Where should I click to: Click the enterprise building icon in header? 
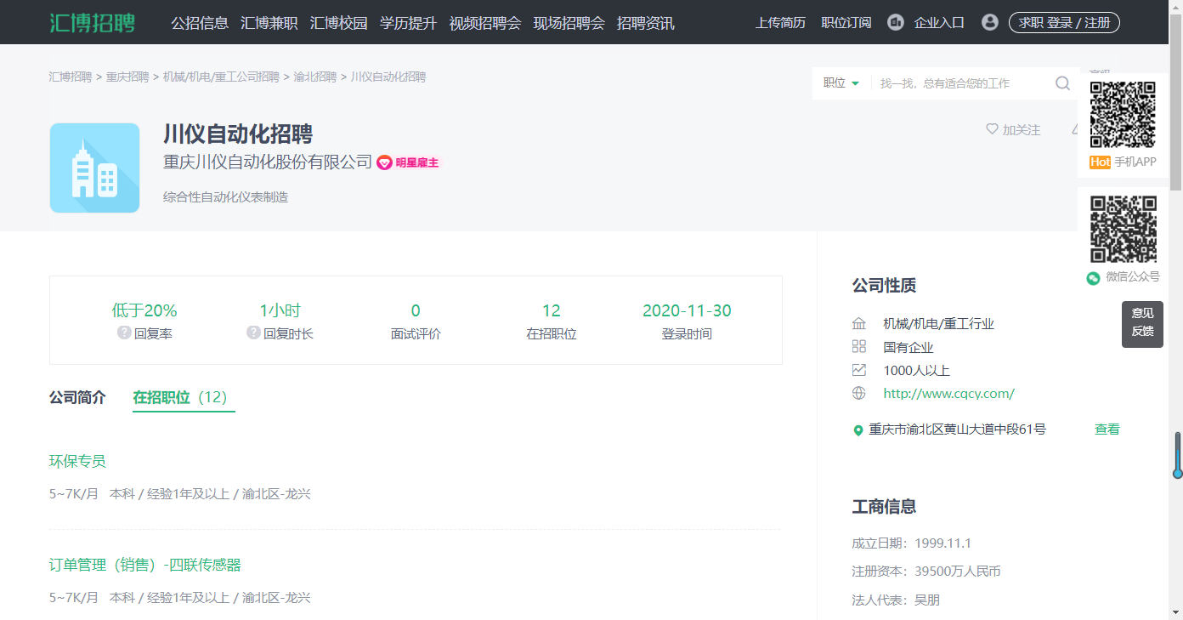coord(895,22)
